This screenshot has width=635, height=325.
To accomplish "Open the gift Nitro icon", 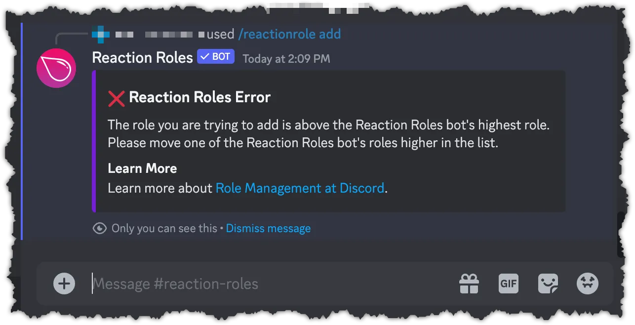I will 469,284.
